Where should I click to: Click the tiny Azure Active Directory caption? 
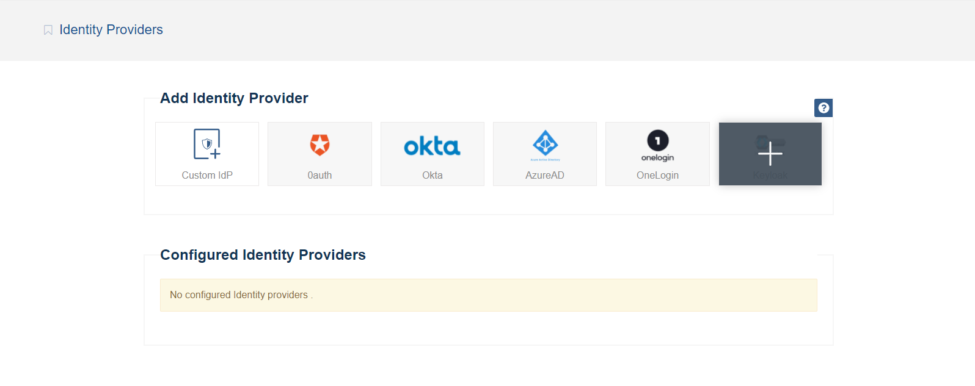[545, 160]
